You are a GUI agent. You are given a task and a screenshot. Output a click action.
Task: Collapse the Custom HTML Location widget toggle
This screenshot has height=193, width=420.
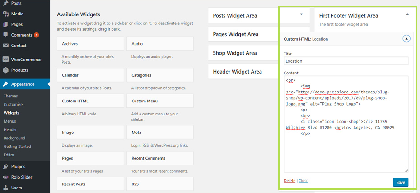(x=406, y=39)
